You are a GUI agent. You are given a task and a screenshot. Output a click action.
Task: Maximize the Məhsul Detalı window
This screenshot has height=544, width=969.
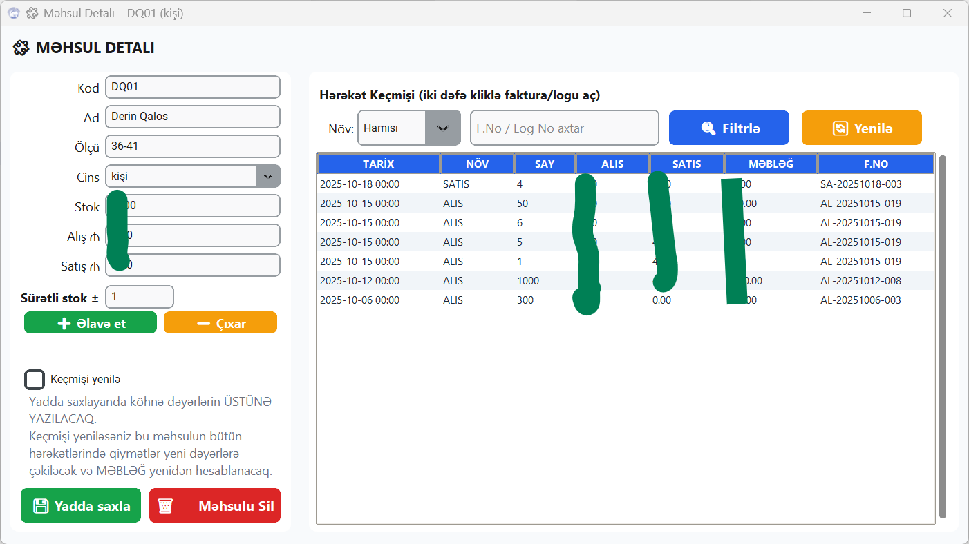click(907, 13)
